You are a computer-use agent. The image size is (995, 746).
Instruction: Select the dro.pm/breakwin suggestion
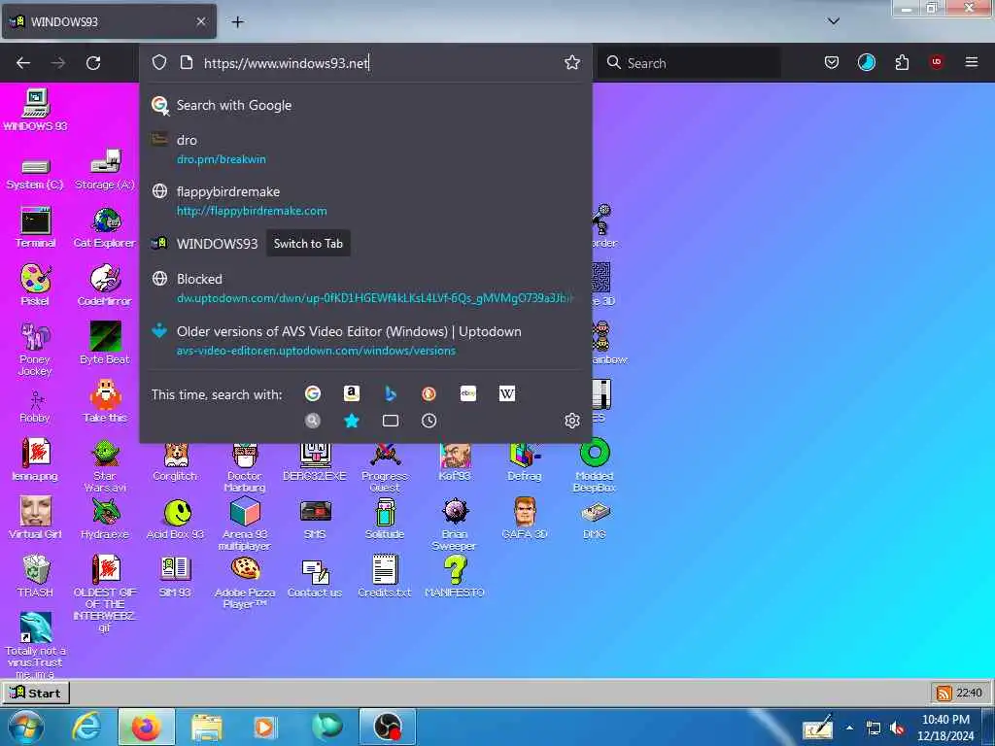click(x=366, y=149)
